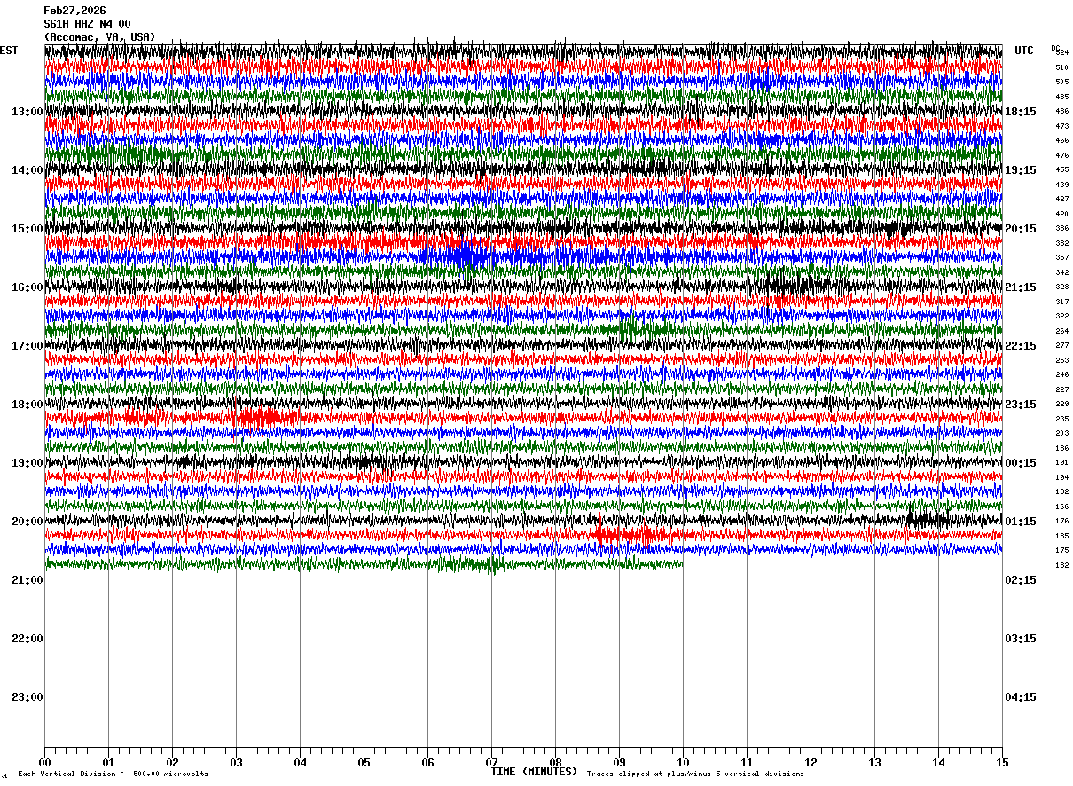The width and height of the screenshot is (1073, 786).
Task: Click the date label Feb27,2026
Action: [x=74, y=11]
